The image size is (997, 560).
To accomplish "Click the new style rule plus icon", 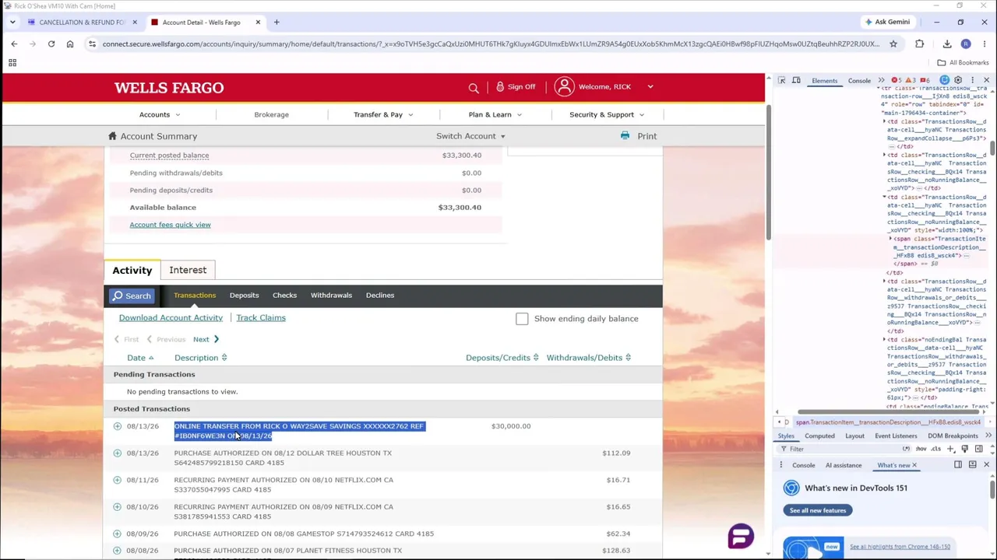I will [950, 449].
